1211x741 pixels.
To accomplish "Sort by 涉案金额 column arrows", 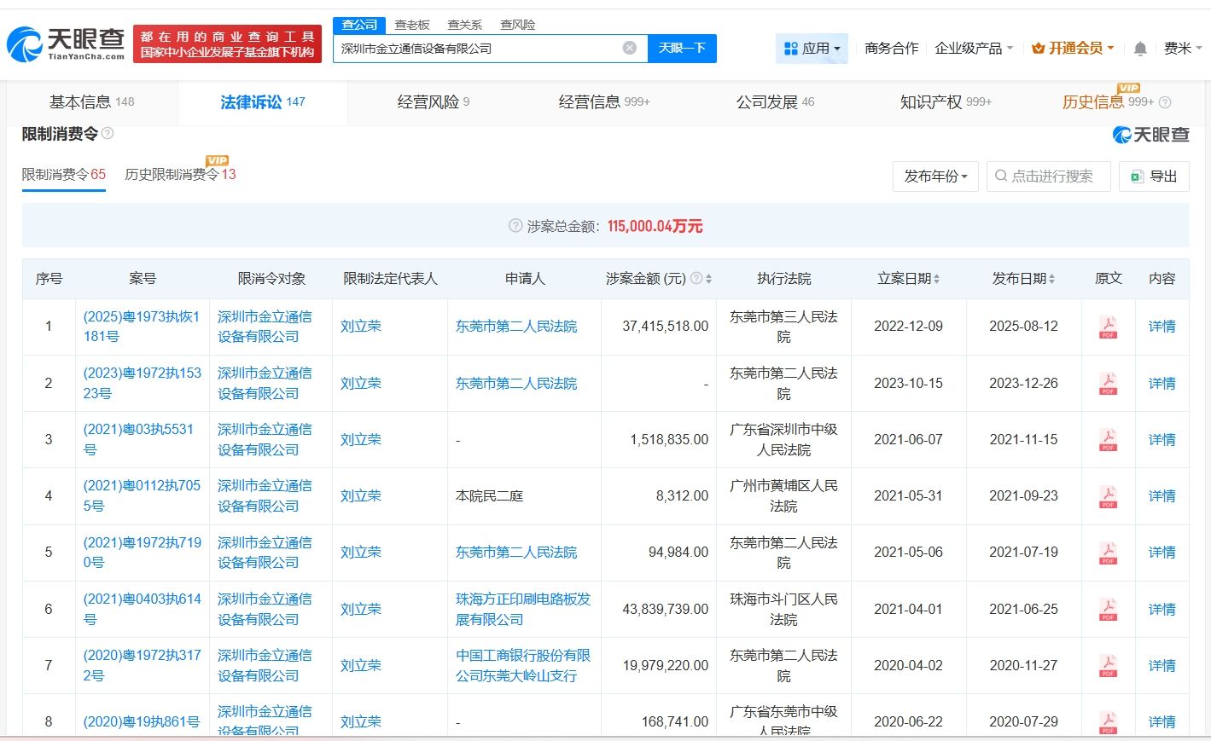I will tap(708, 279).
